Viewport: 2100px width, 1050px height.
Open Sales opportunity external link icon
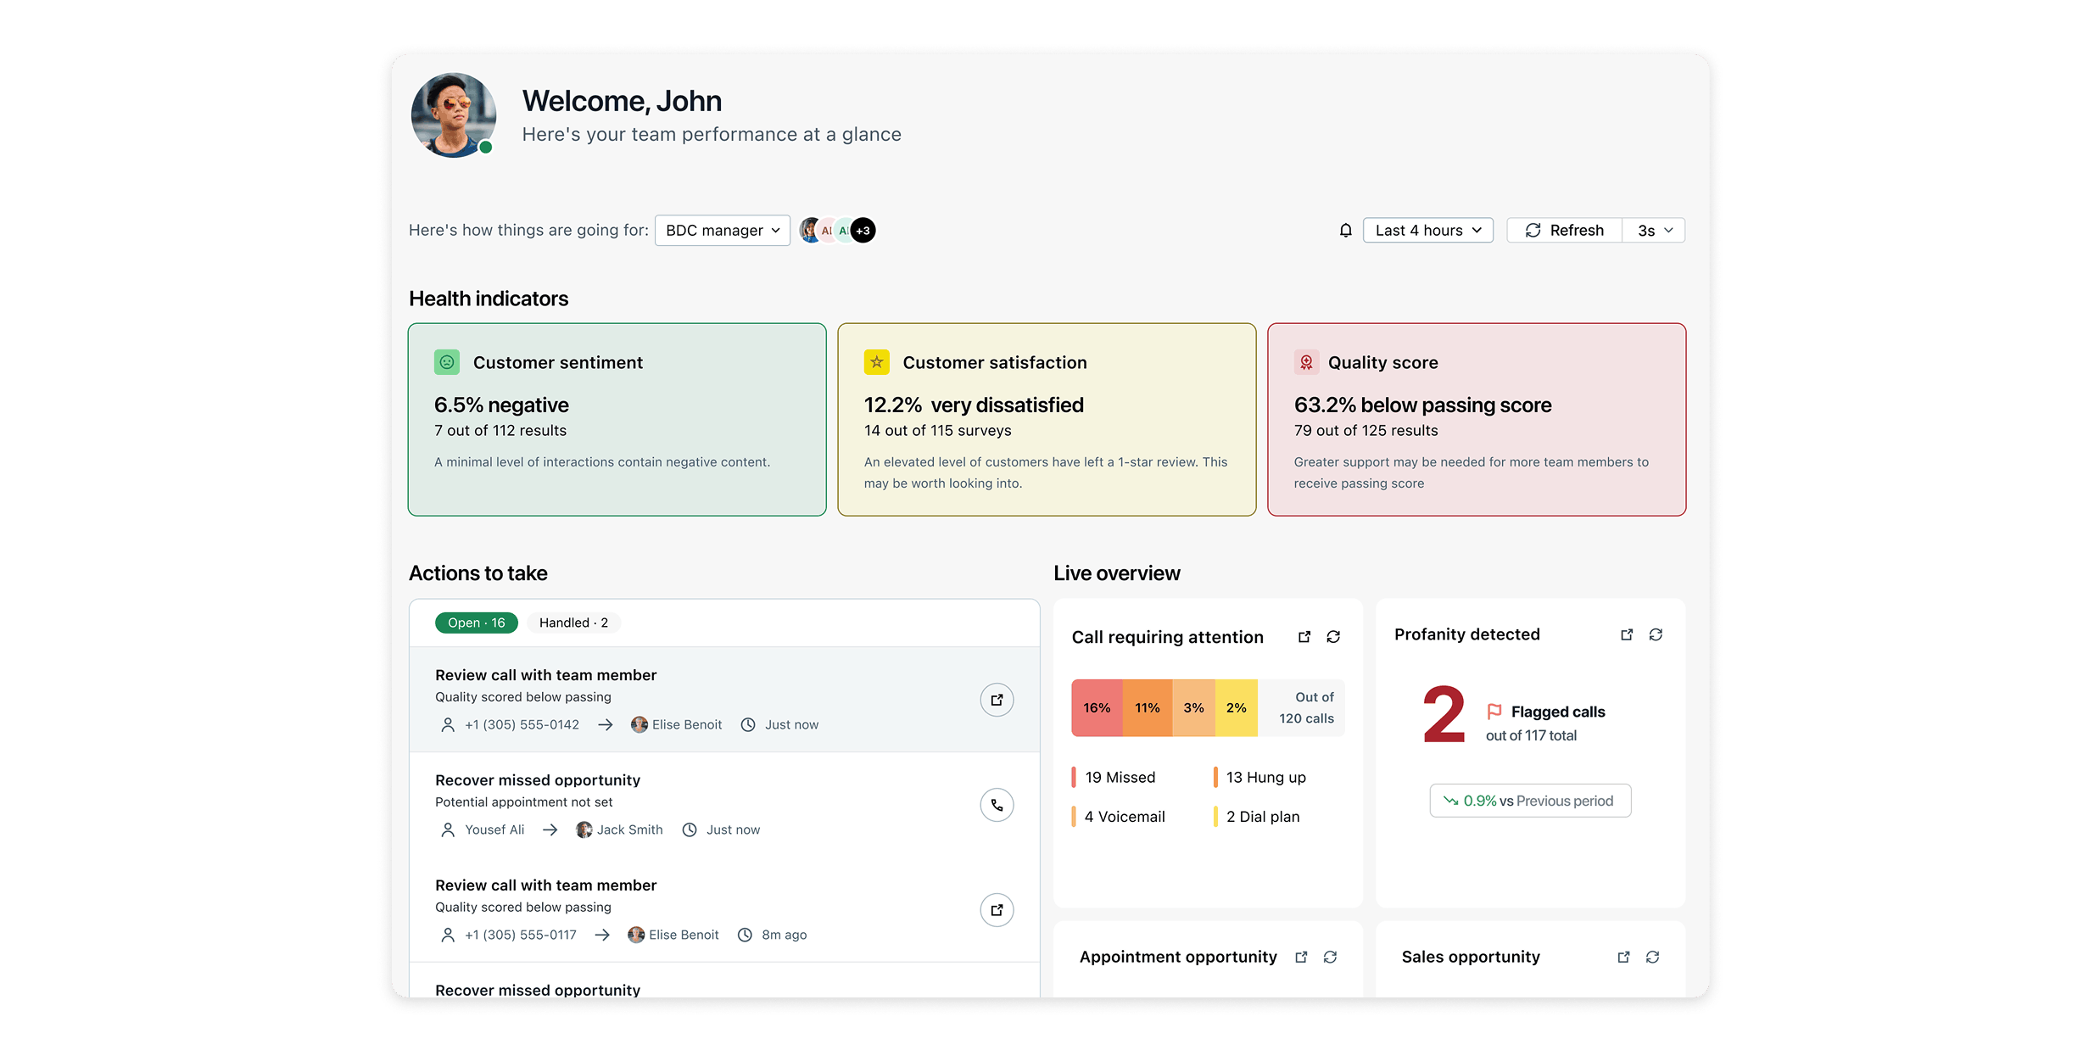[1623, 957]
